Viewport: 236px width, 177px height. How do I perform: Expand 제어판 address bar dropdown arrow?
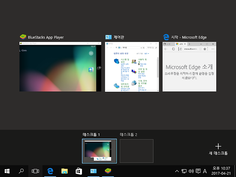coord(141,48)
